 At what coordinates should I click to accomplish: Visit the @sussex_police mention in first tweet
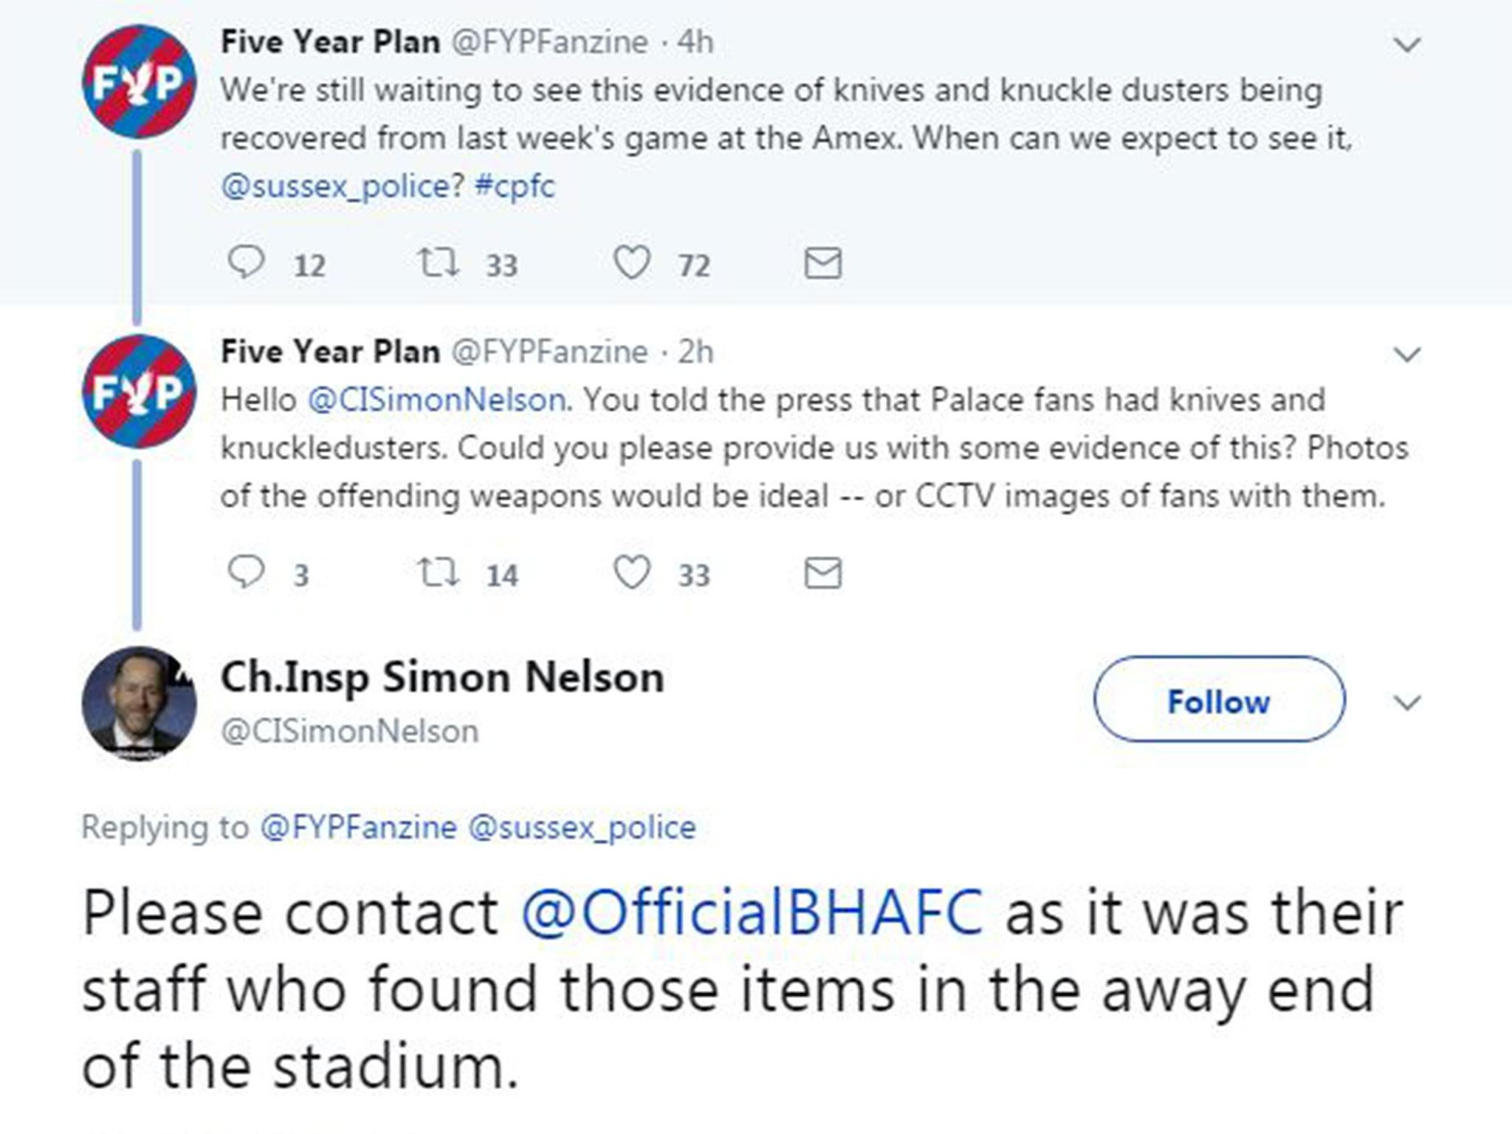click(335, 186)
